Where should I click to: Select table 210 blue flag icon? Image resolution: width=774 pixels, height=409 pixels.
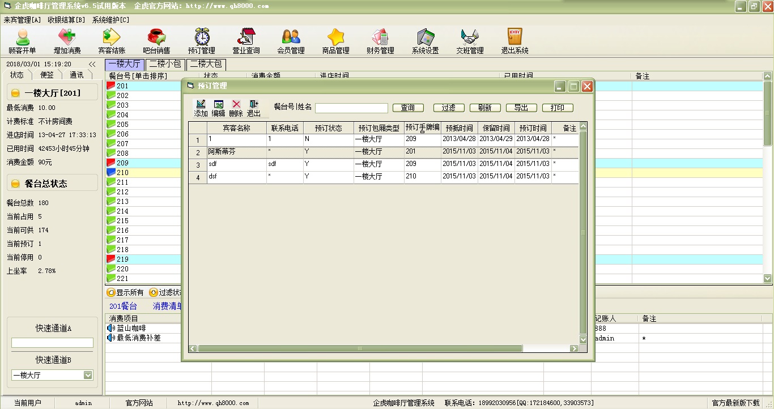click(111, 172)
